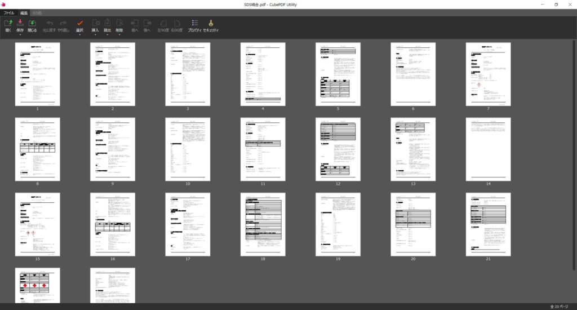Select the mostly blank page 14 thumbnail

[x=488, y=149]
